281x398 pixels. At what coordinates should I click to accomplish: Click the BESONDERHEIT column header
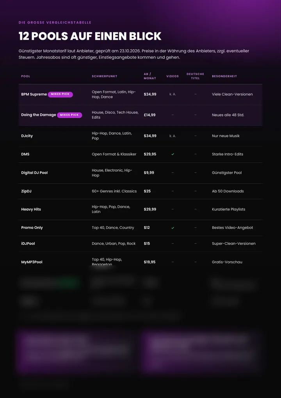[224, 76]
